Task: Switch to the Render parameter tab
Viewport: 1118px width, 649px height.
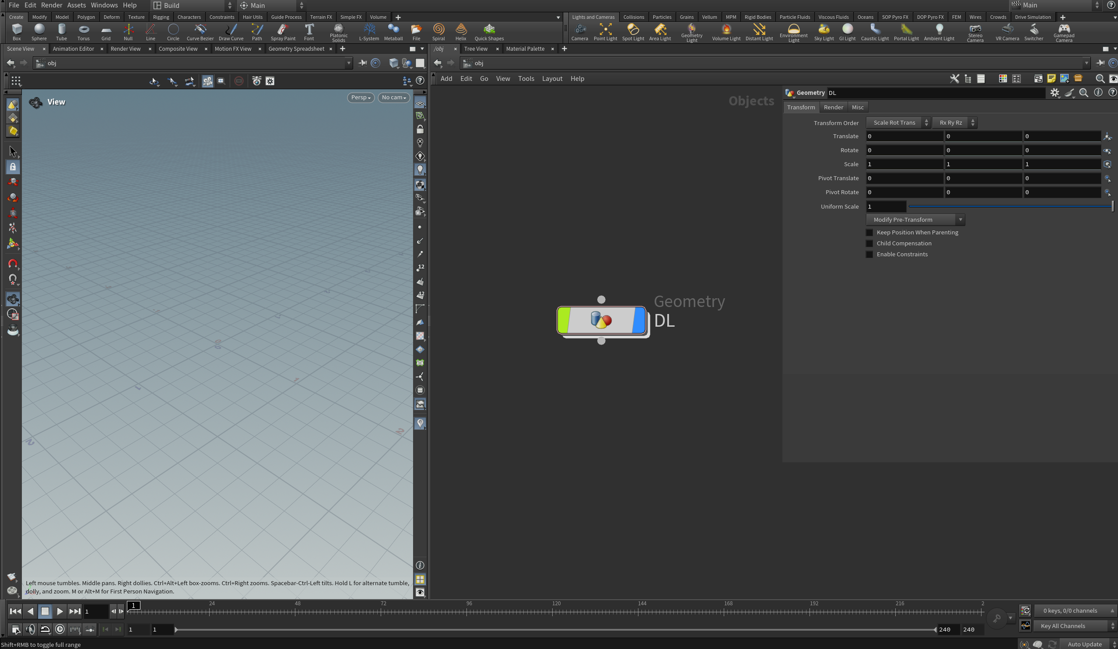Action: [833, 107]
